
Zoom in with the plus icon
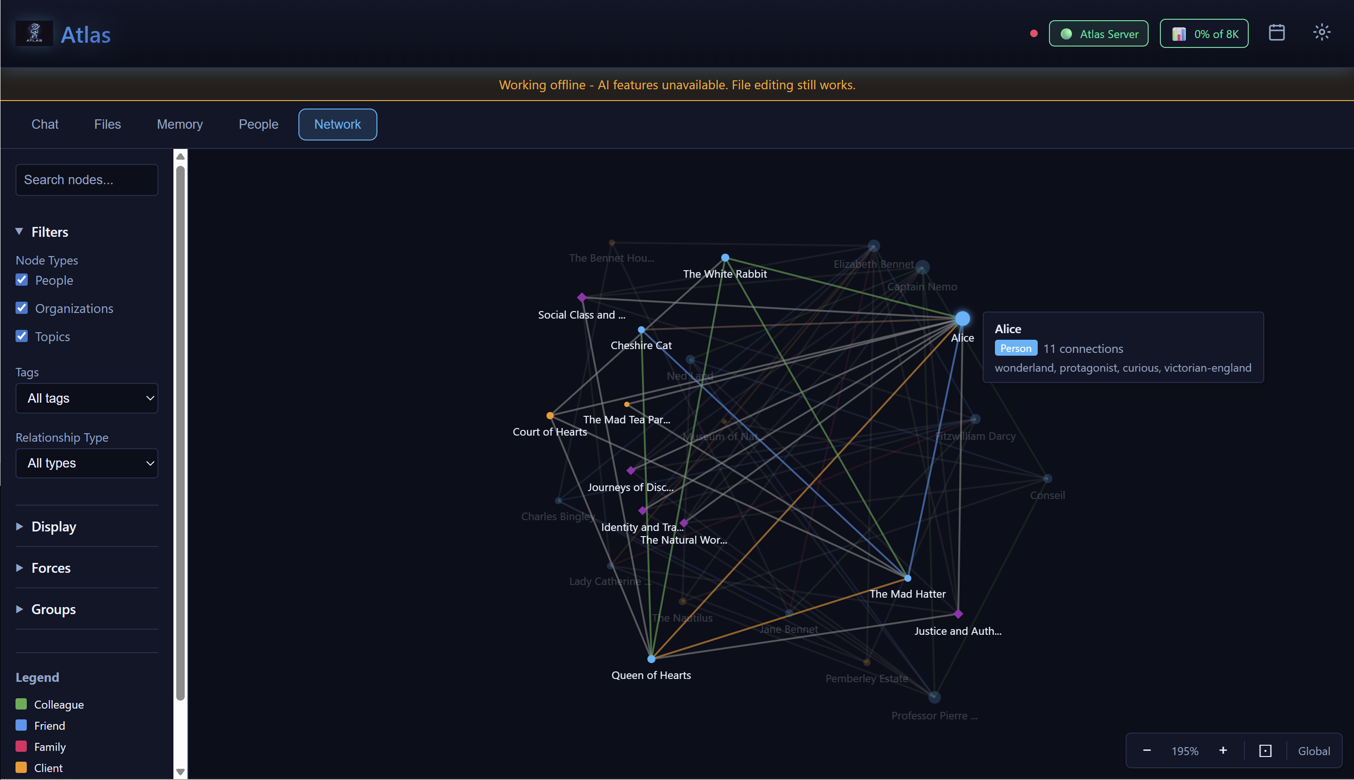(x=1223, y=750)
